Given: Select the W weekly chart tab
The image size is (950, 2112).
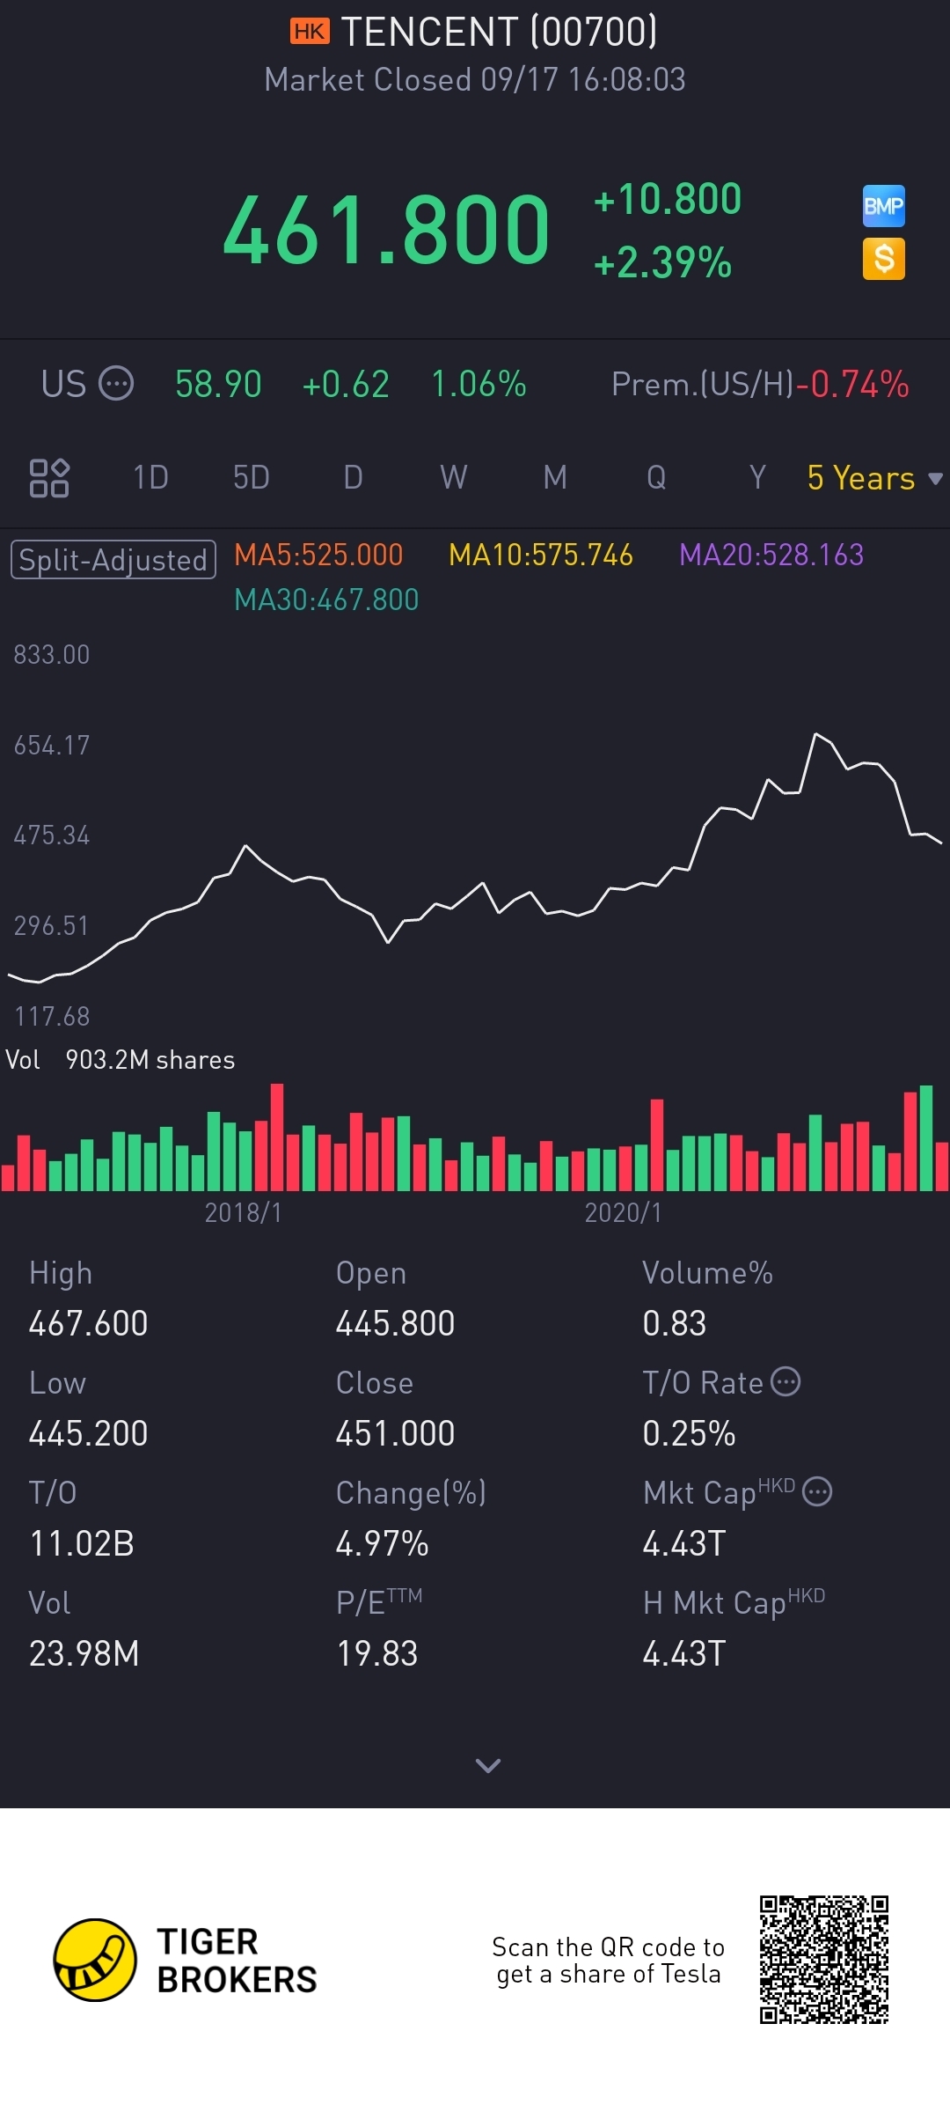Looking at the screenshot, I should 454,478.
